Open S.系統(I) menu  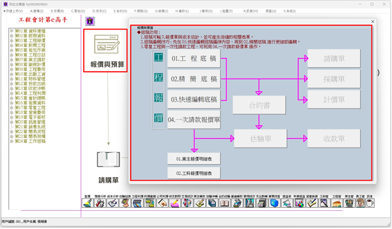289,11
